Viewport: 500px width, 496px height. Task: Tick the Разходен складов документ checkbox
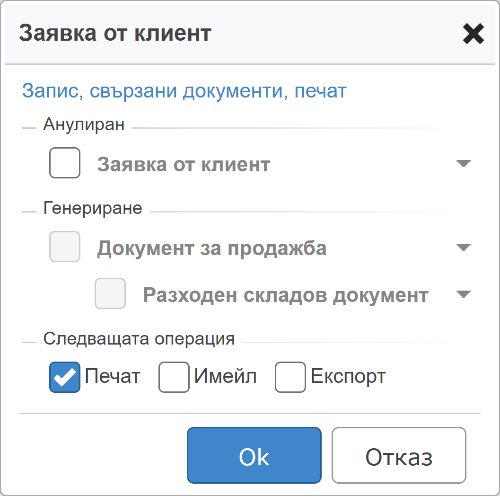[110, 293]
